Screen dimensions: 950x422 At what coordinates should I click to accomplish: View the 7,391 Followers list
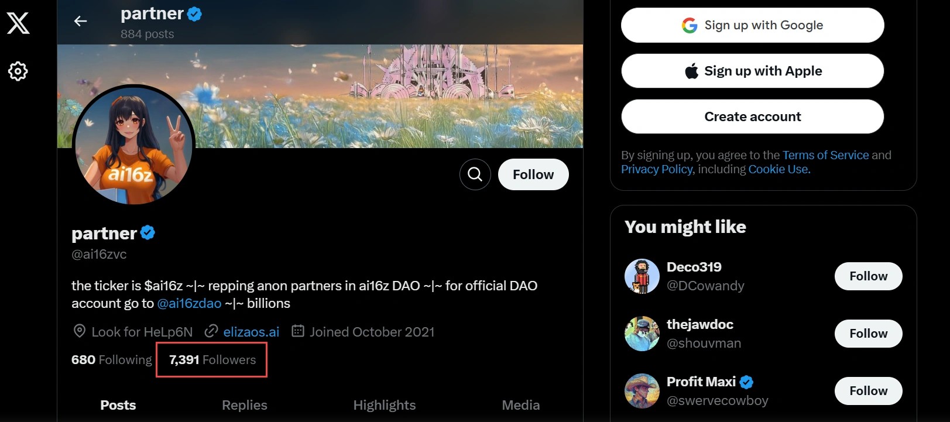[x=212, y=360]
